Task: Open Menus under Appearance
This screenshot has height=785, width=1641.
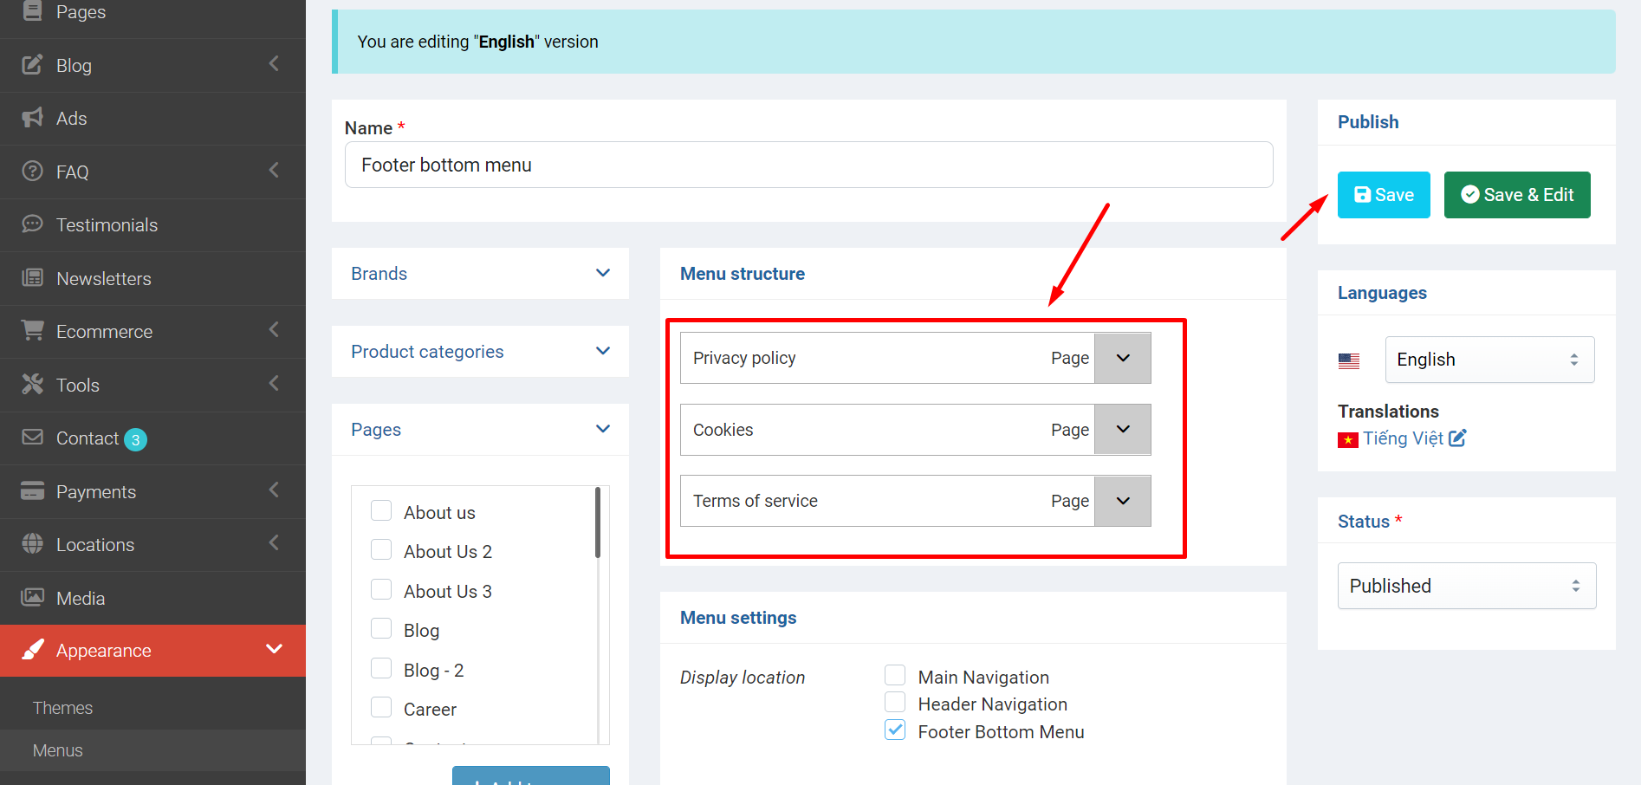Action: [57, 750]
